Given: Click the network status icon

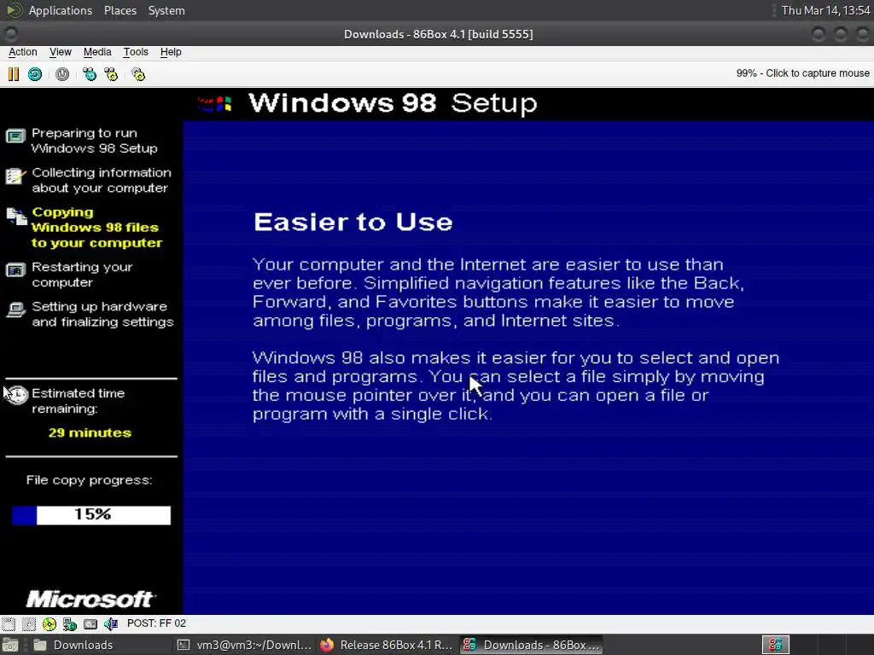Looking at the screenshot, I should tap(70, 623).
